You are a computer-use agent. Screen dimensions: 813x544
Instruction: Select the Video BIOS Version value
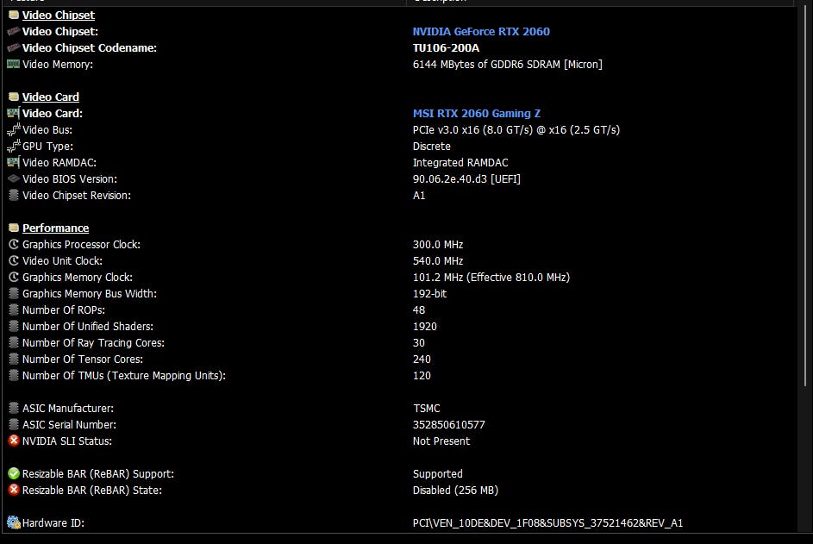click(x=466, y=179)
